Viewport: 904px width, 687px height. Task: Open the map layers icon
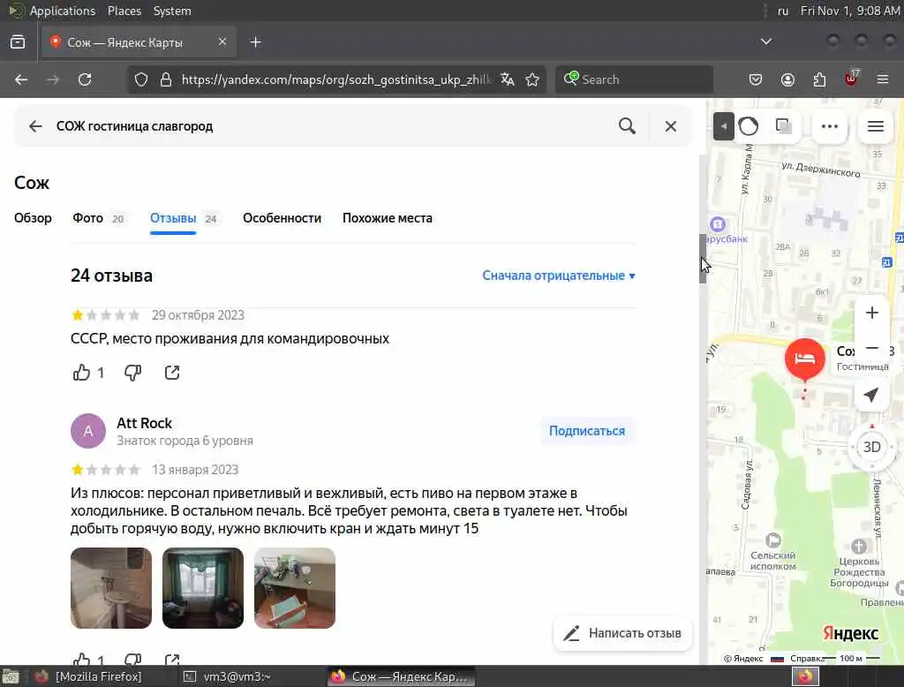click(783, 125)
